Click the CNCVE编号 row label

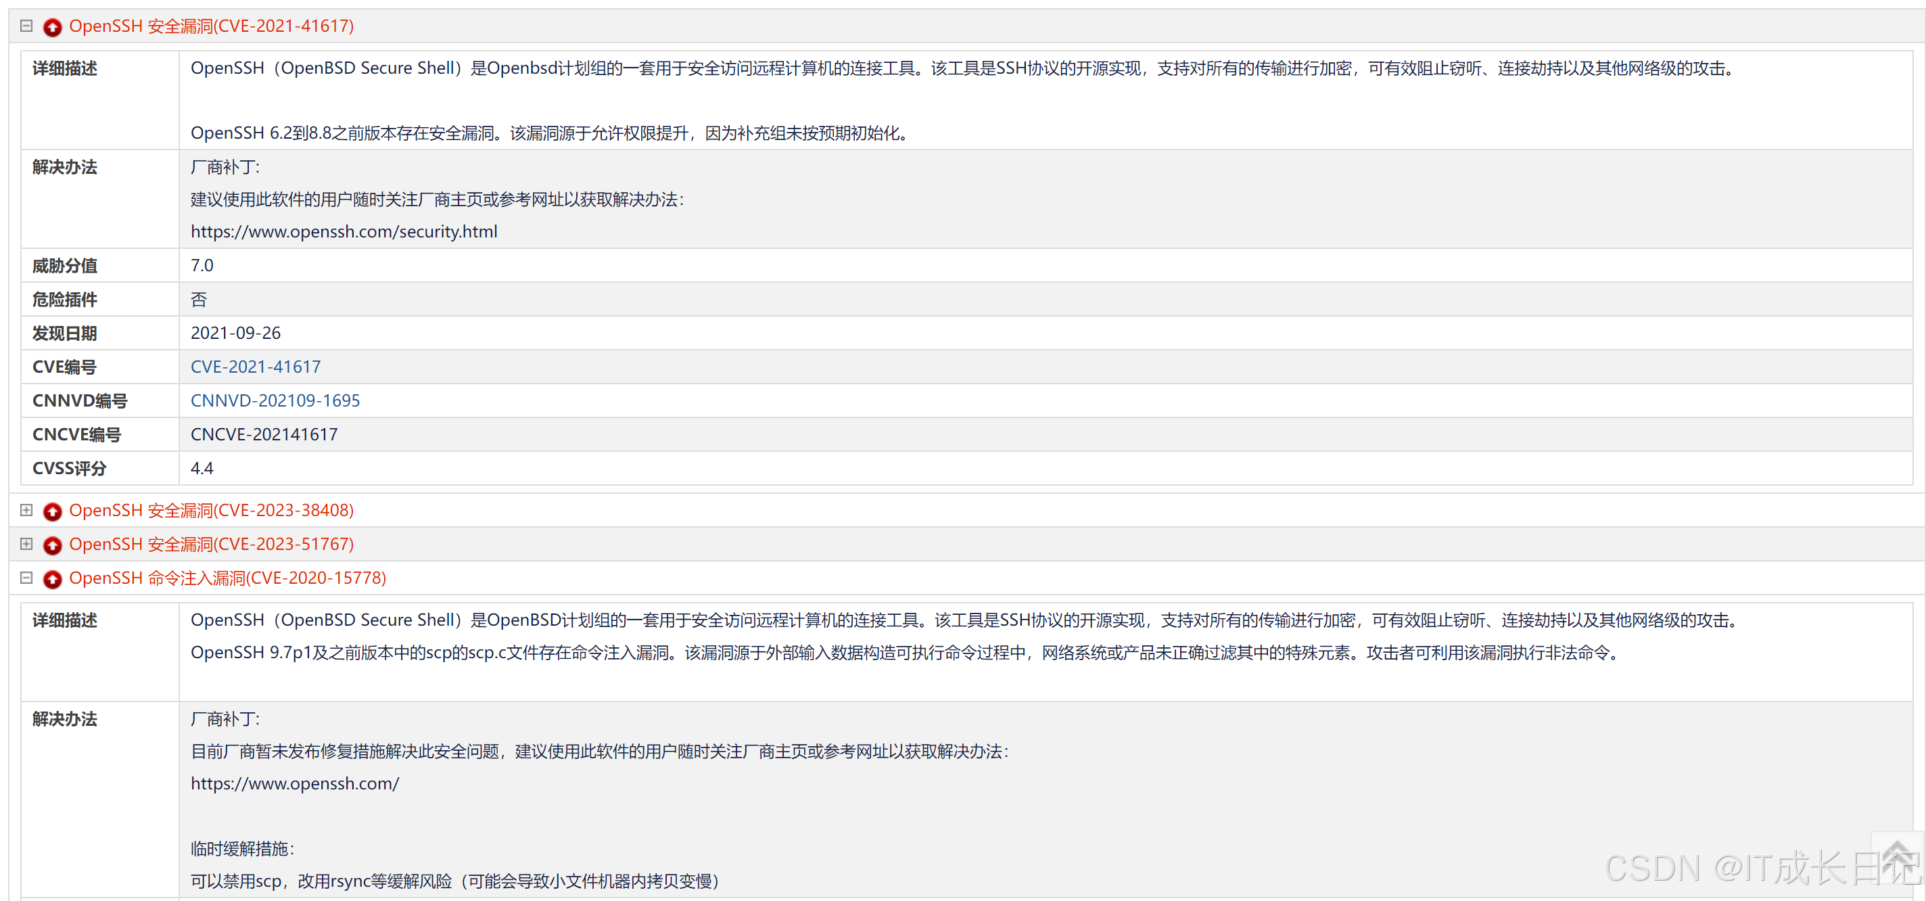tap(76, 434)
